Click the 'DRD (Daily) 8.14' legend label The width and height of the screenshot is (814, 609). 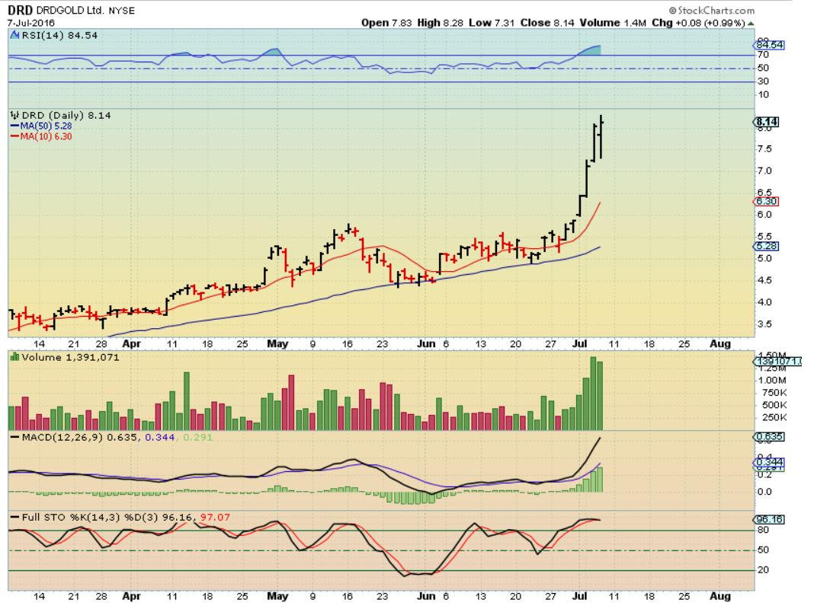pyautogui.click(x=66, y=116)
